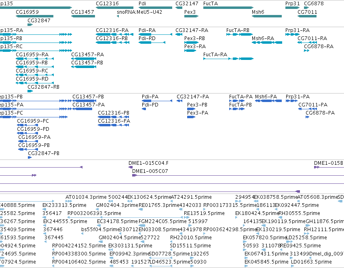This screenshot has height=268, width=344.
Task: Click the CG13457 gene label
Action: (82, 12)
